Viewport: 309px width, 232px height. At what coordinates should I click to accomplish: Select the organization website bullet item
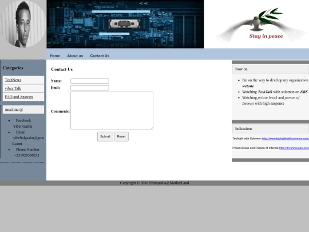click(275, 83)
